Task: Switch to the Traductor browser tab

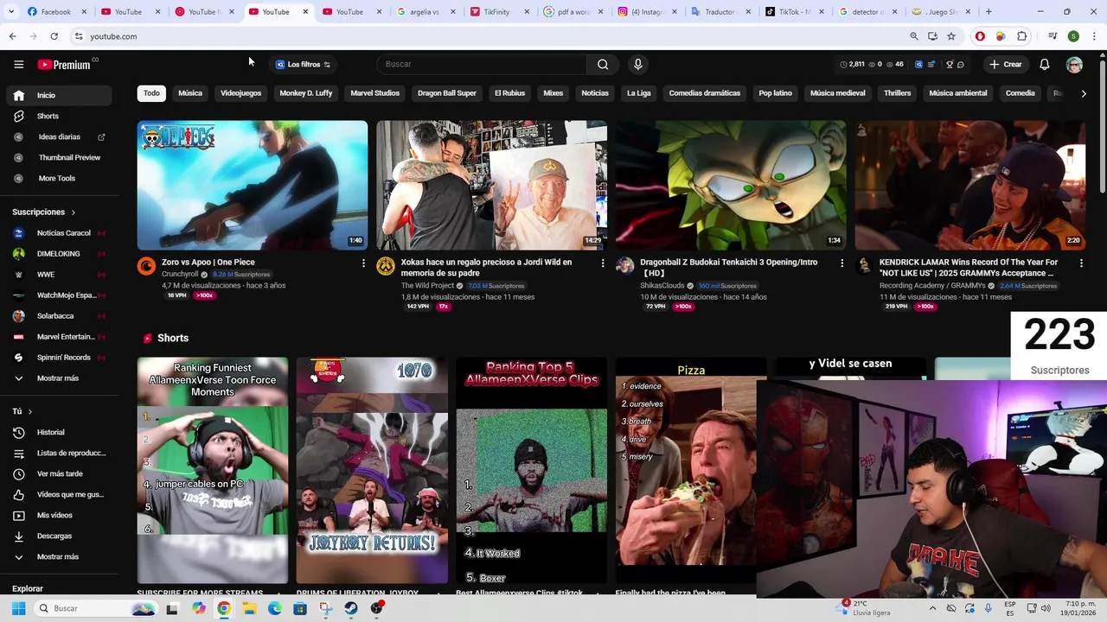Action: [x=720, y=12]
